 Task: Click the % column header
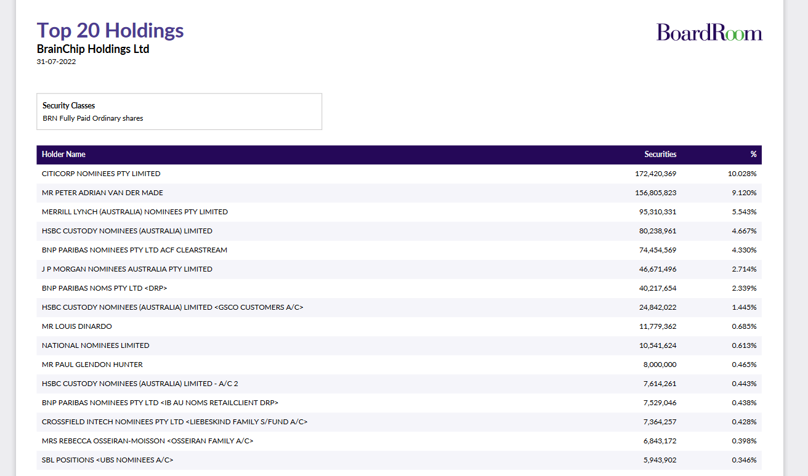(753, 155)
